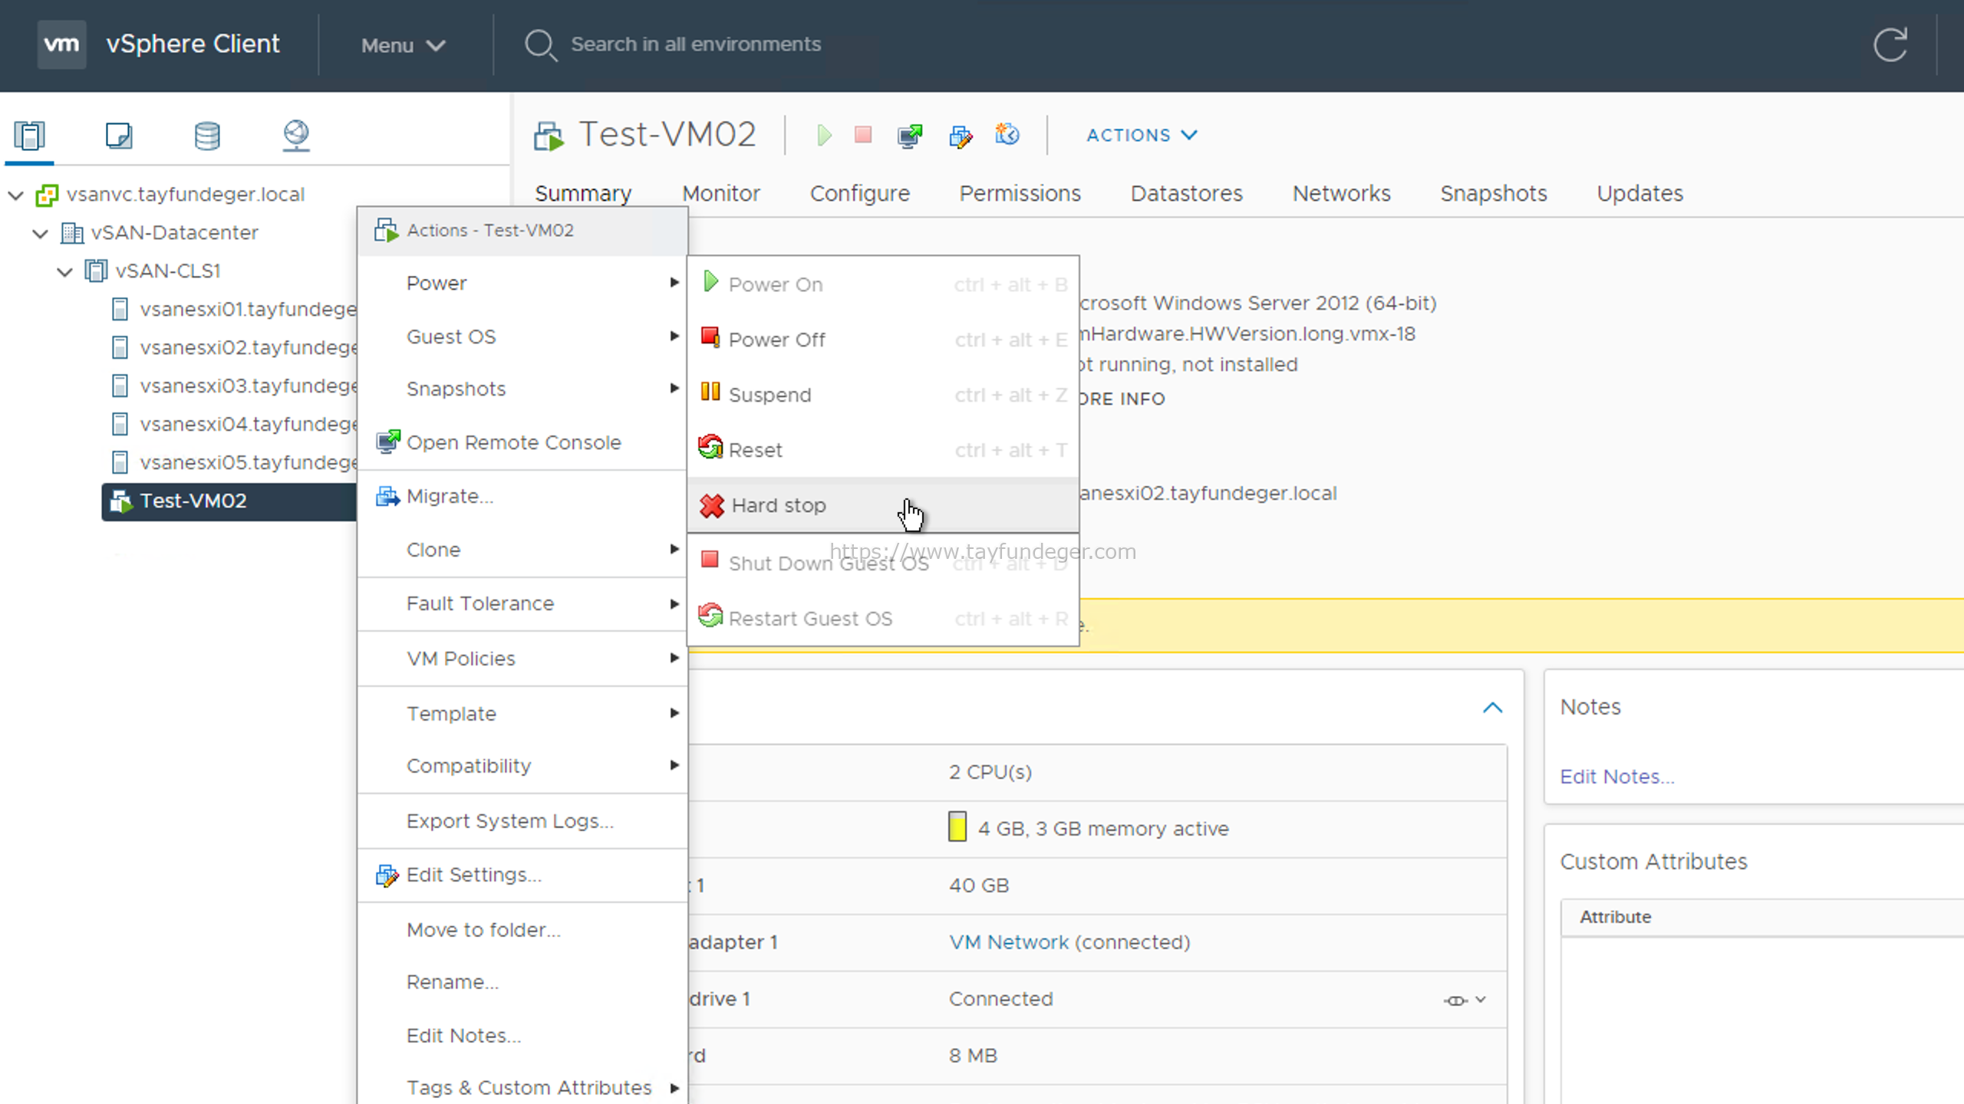This screenshot has height=1104, width=1964.
Task: Select host vsanesxi02 in tree
Action: (234, 347)
